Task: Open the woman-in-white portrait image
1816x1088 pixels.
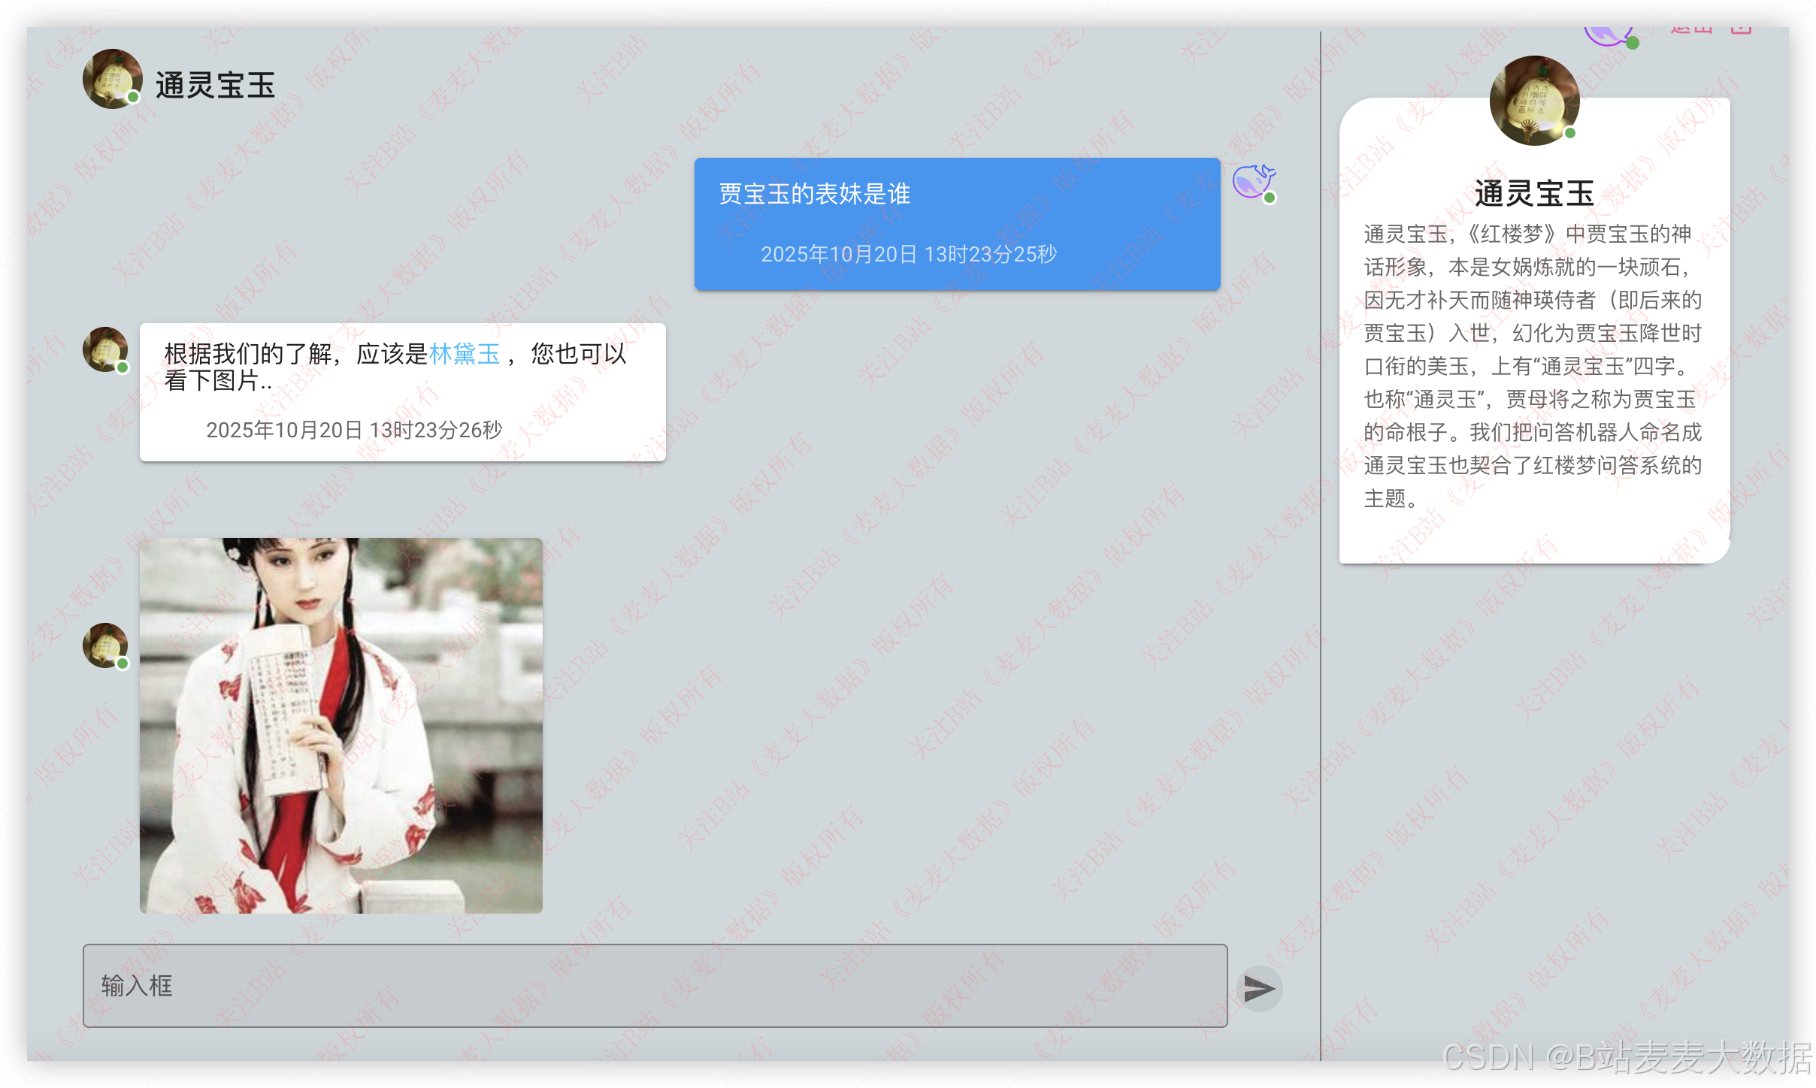Action: click(x=340, y=725)
